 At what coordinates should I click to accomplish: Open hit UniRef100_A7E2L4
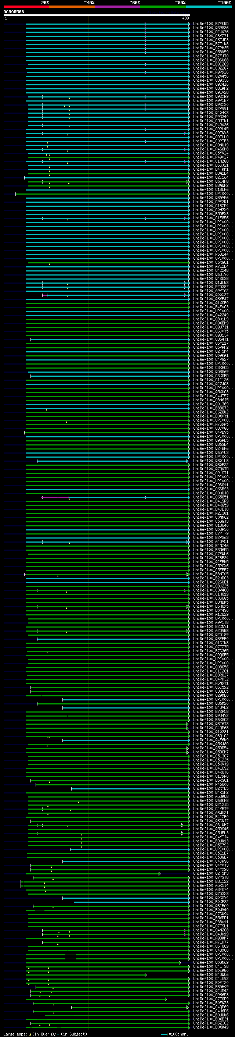tap(211, 266)
